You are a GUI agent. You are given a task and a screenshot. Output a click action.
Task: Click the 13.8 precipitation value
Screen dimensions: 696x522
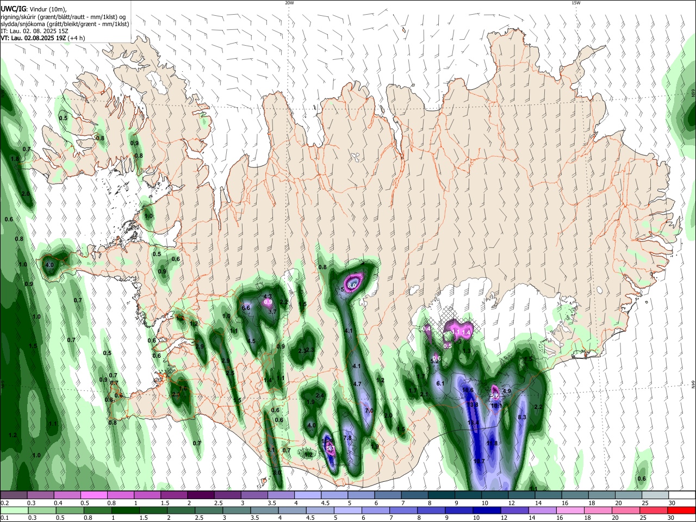click(x=473, y=405)
